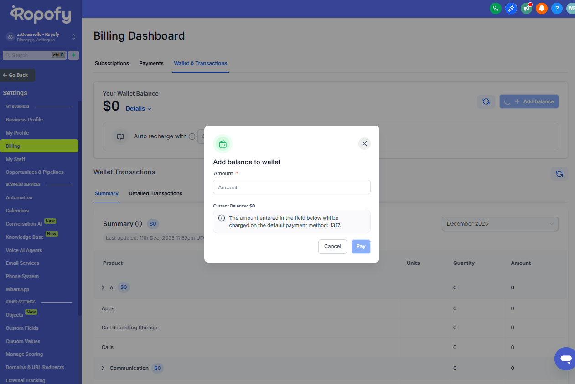The image size is (575, 384).
Task: Switch to the Subscriptions tab
Action: [112, 63]
